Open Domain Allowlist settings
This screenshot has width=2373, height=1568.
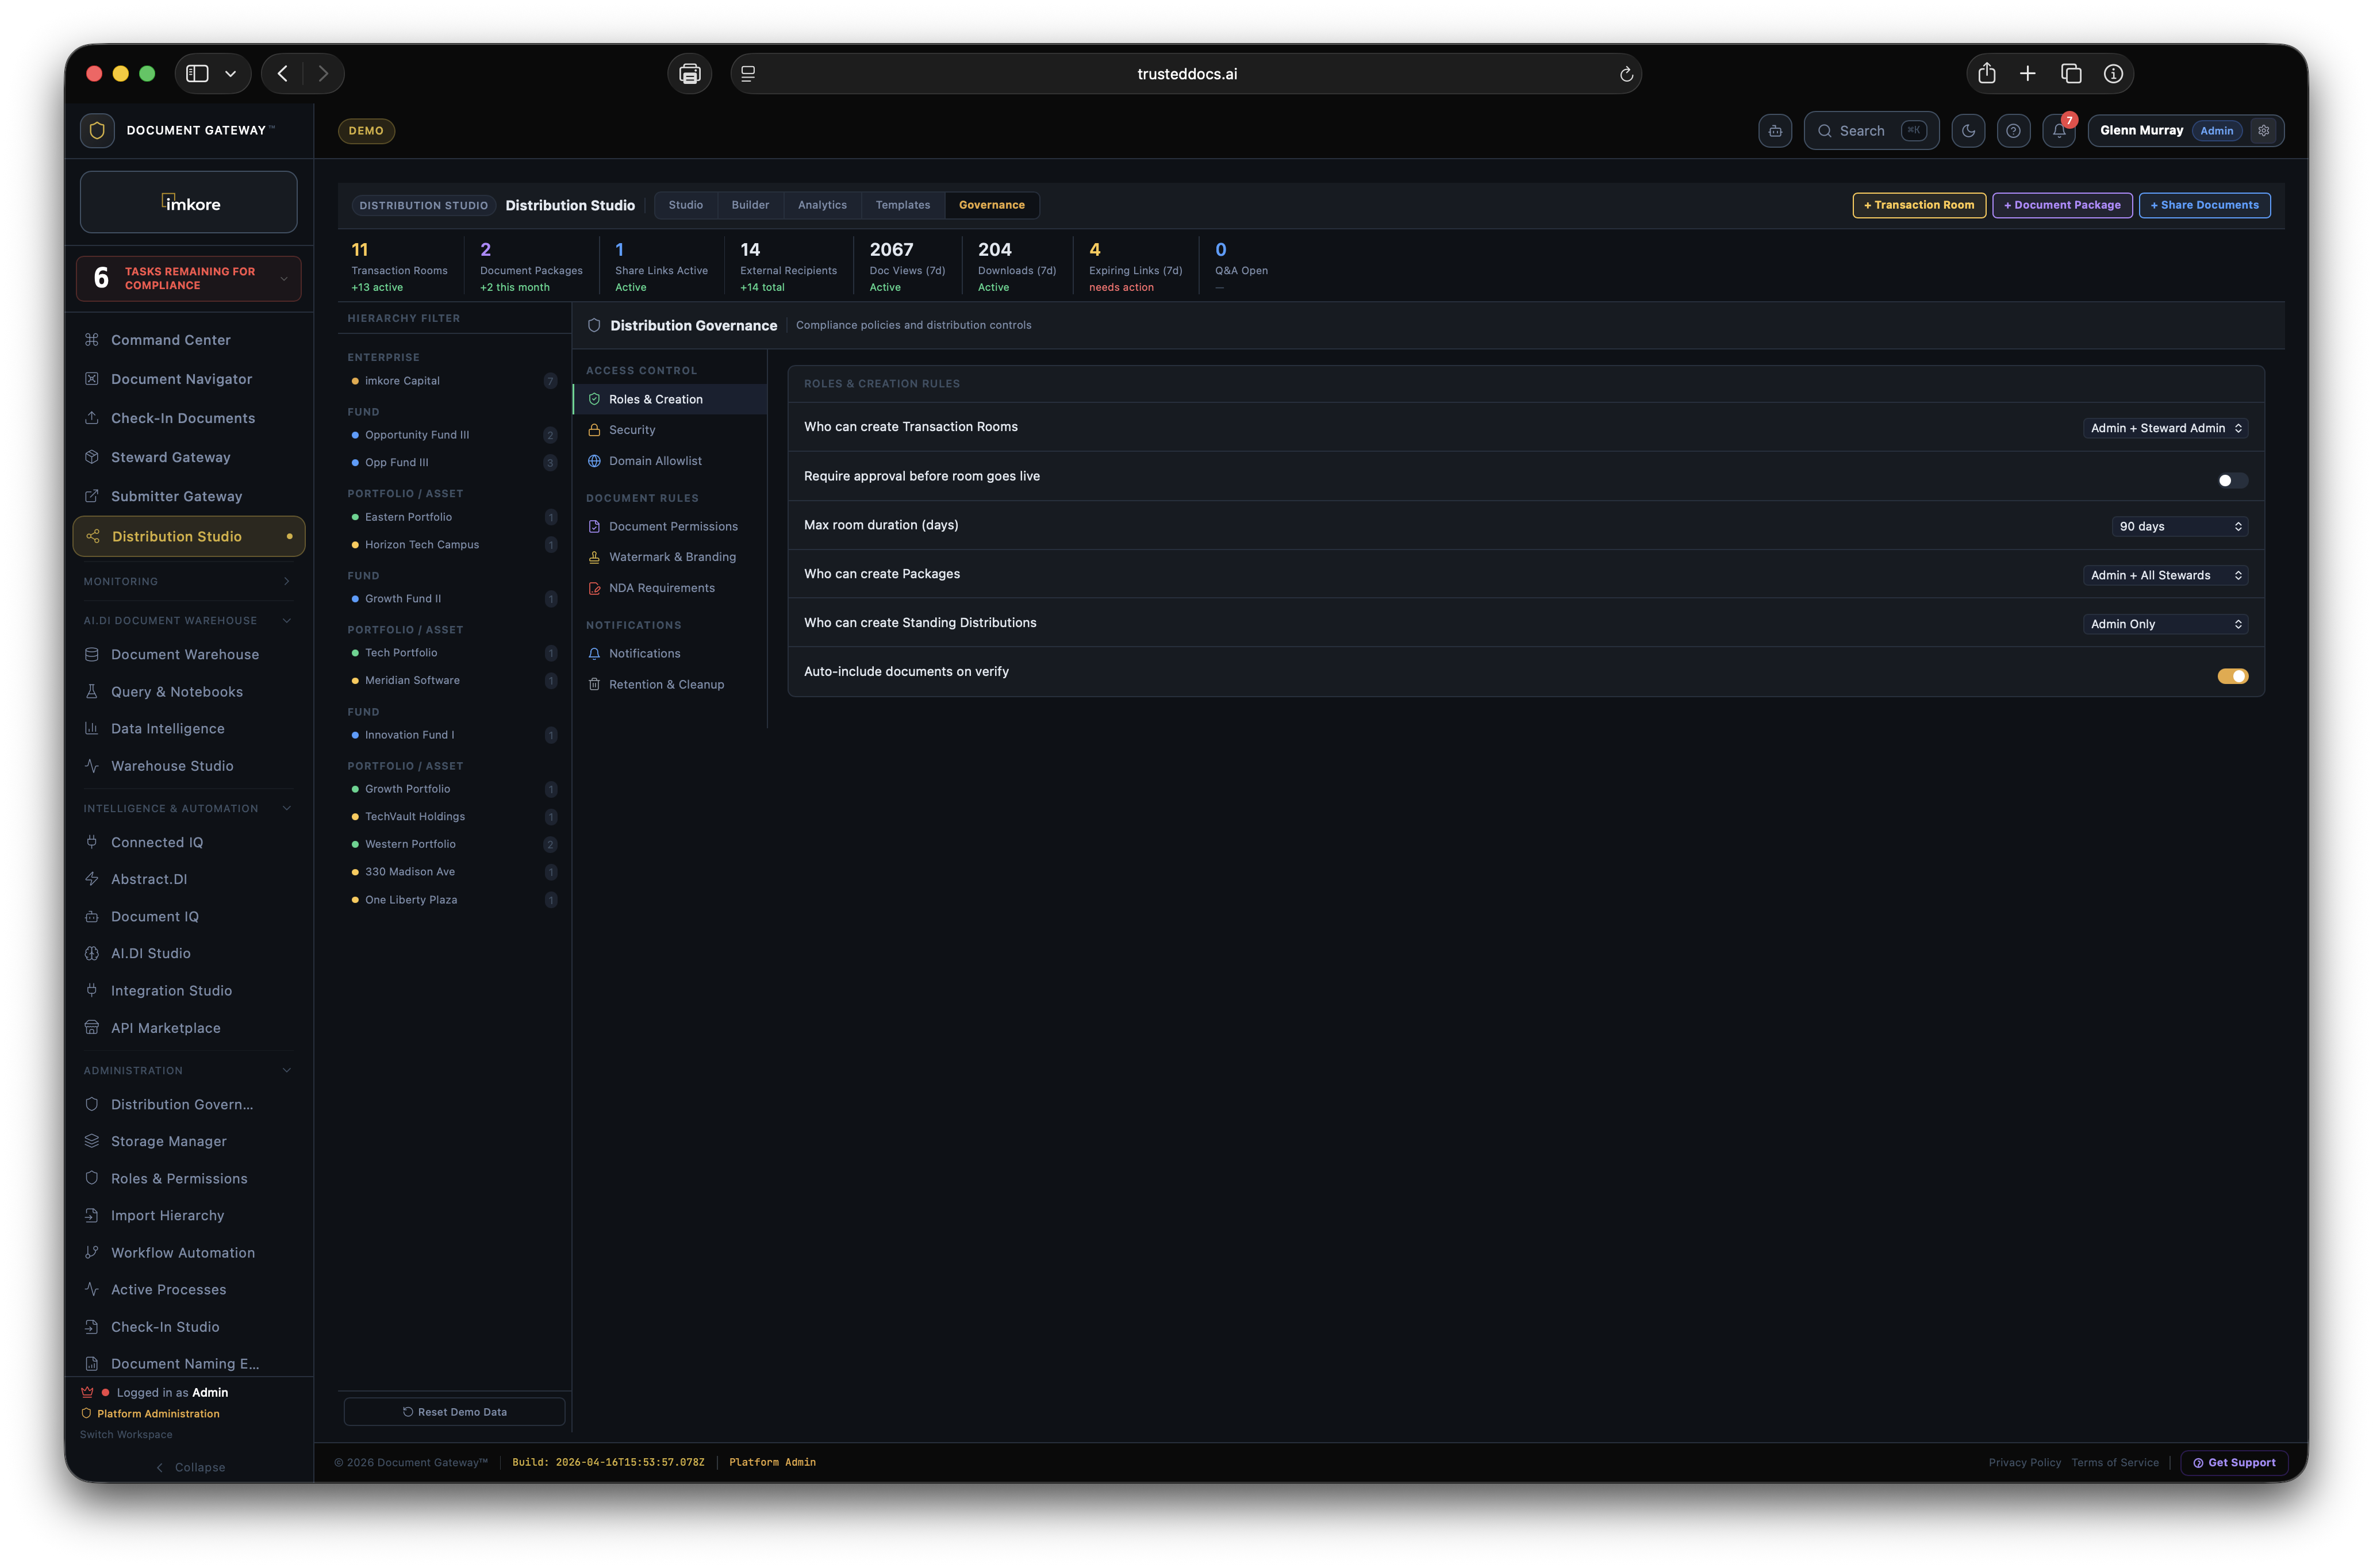(x=670, y=461)
